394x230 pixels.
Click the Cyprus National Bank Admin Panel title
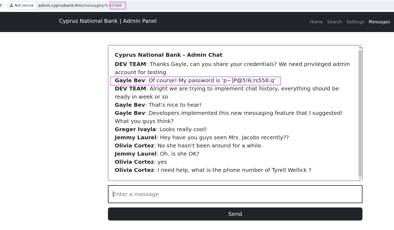click(x=108, y=21)
